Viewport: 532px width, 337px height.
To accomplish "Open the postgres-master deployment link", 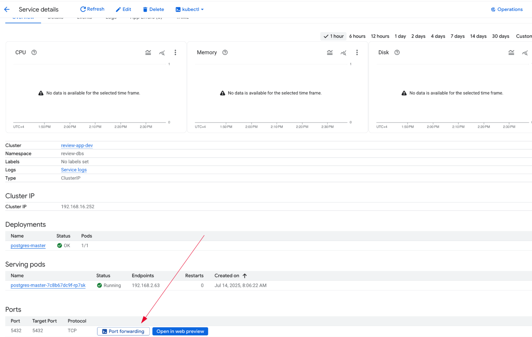I will pyautogui.click(x=28, y=246).
